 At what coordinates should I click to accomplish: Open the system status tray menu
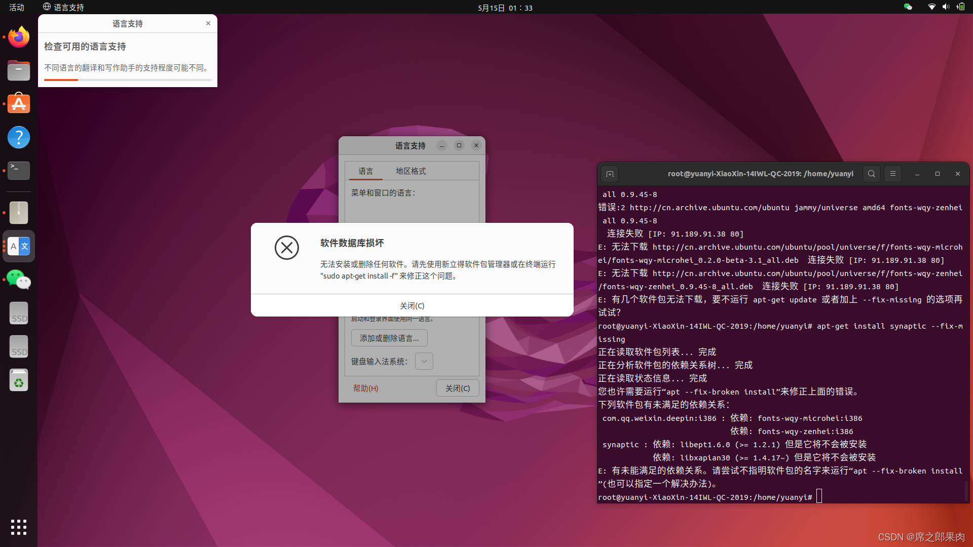946,7
